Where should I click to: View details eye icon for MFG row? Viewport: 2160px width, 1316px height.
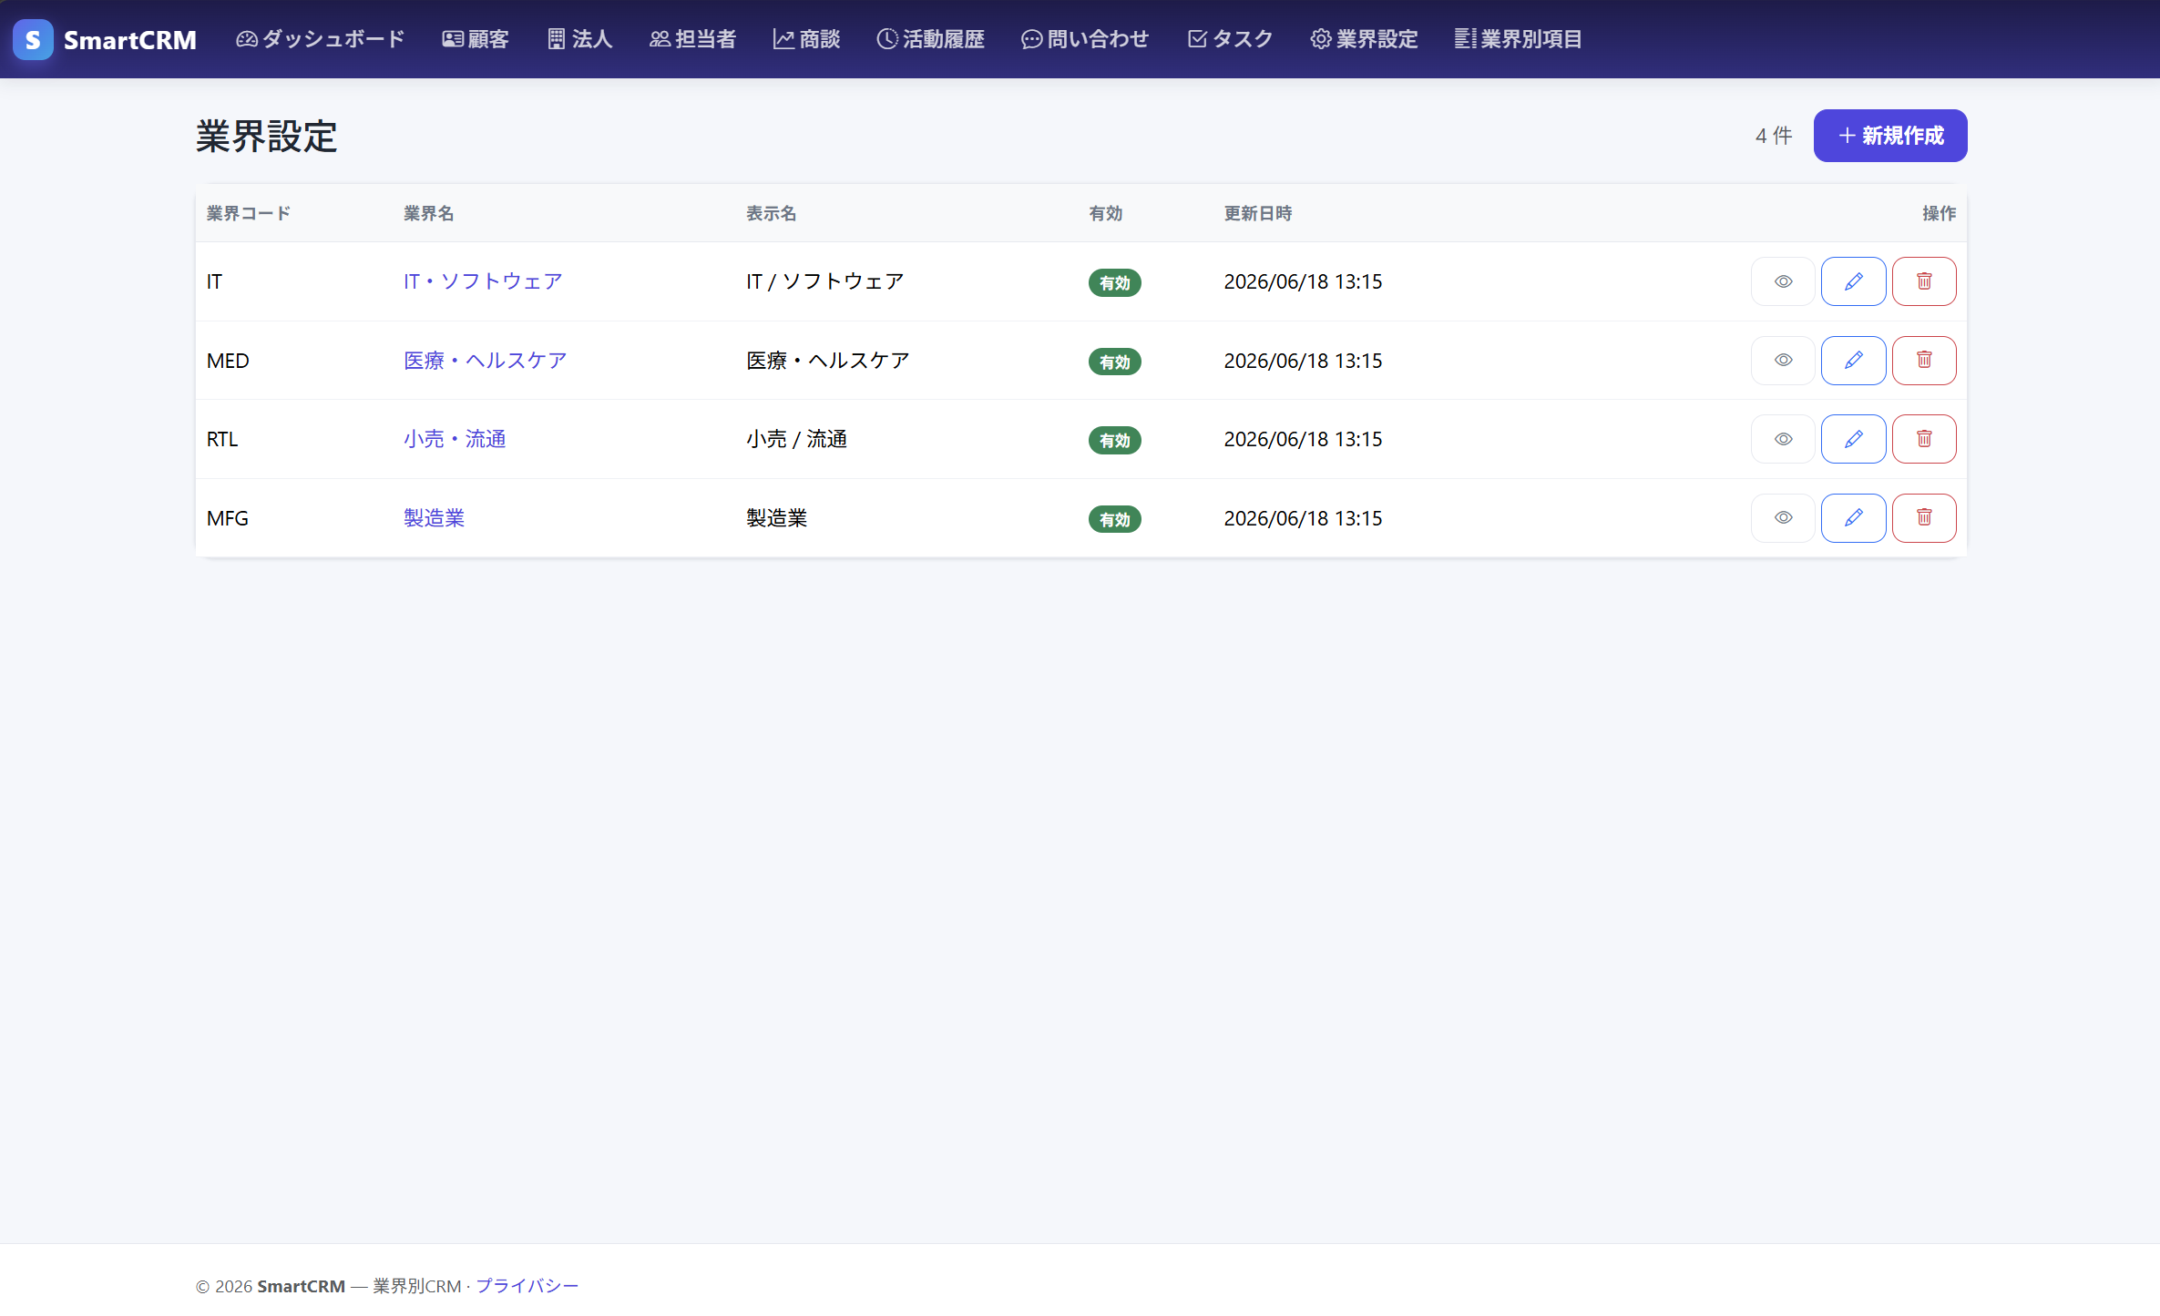(1783, 518)
